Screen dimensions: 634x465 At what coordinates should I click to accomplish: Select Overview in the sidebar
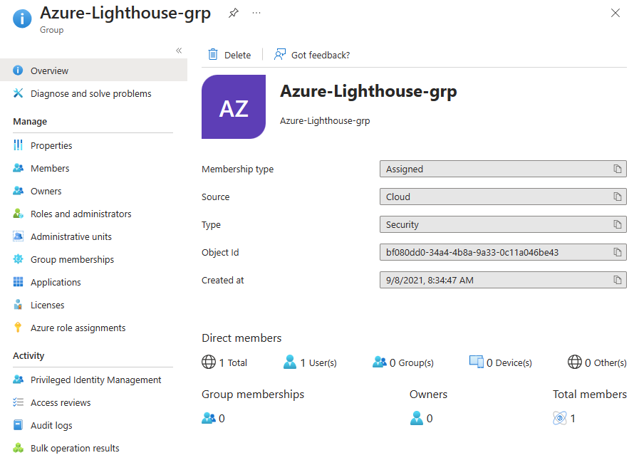(x=94, y=70)
